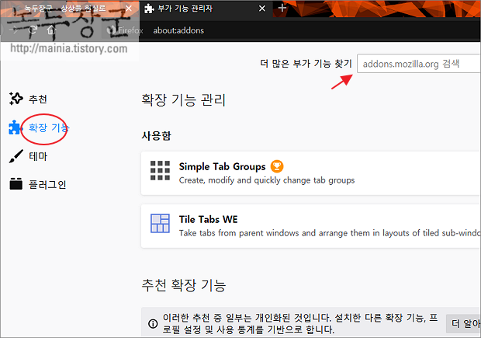Focus the addons.mozilla.org search field
This screenshot has height=338, width=481.
[x=418, y=64]
